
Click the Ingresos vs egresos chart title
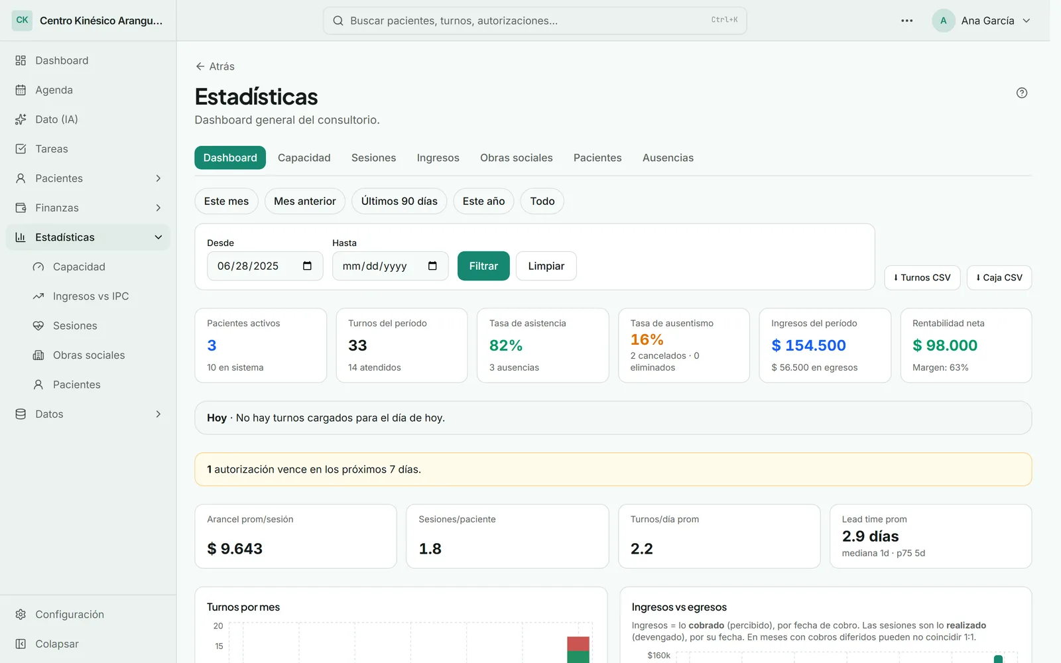[x=679, y=607]
